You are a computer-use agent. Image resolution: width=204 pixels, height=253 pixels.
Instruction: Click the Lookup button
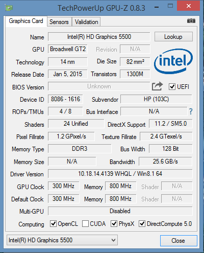click(173, 37)
